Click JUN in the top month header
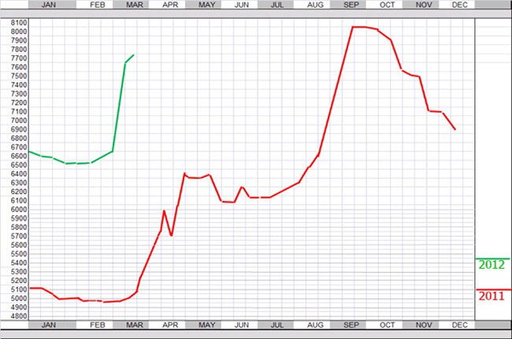This screenshot has width=512, height=339. pyautogui.click(x=242, y=5)
